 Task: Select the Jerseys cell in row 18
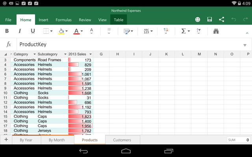tap(52, 131)
